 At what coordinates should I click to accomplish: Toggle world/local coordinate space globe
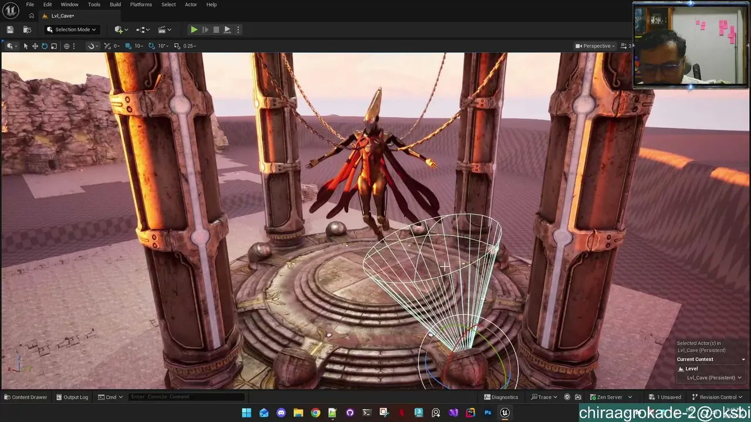(66, 46)
